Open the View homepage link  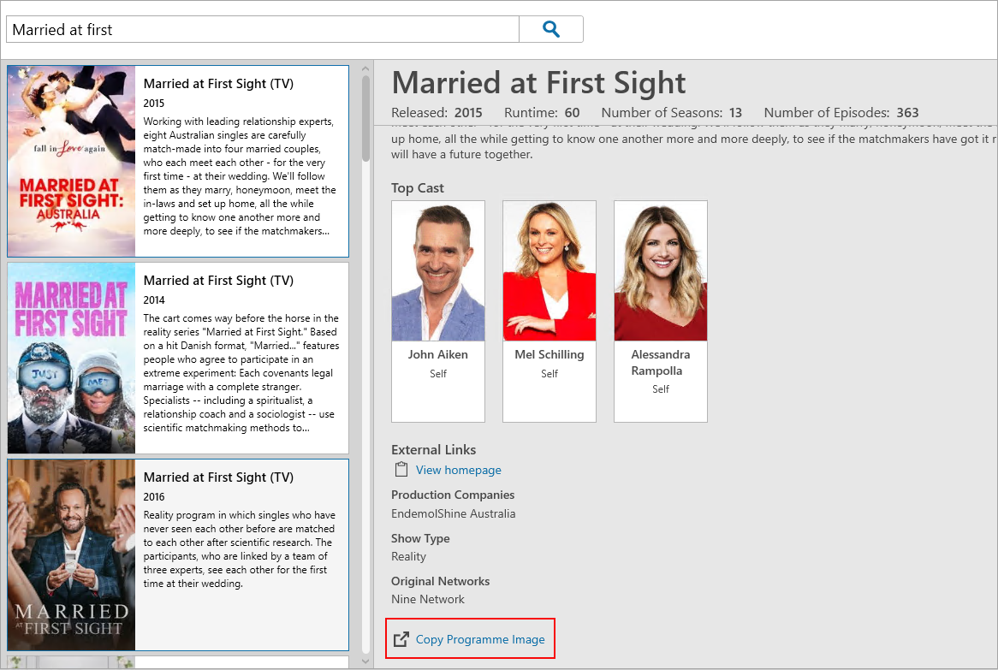(x=459, y=469)
